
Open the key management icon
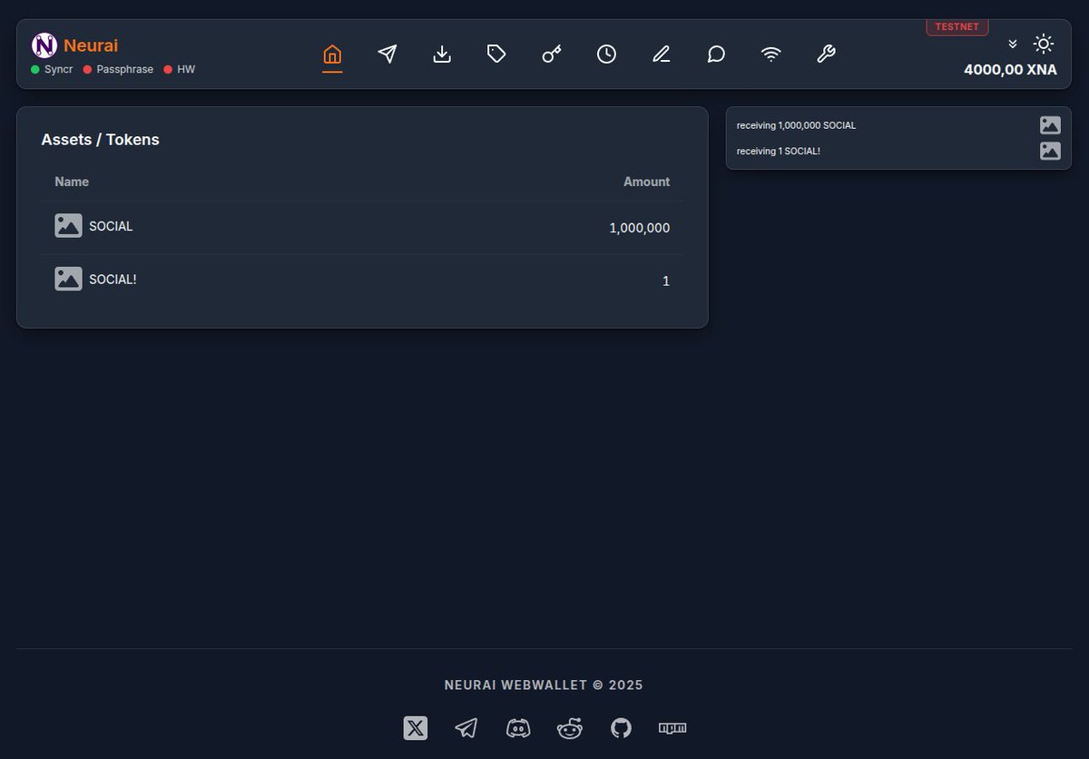tap(551, 54)
